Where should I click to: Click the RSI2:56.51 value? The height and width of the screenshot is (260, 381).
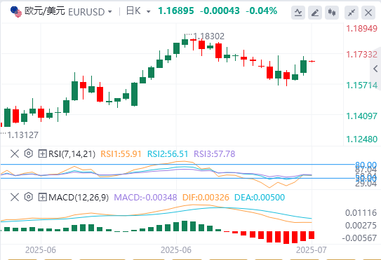point(168,154)
